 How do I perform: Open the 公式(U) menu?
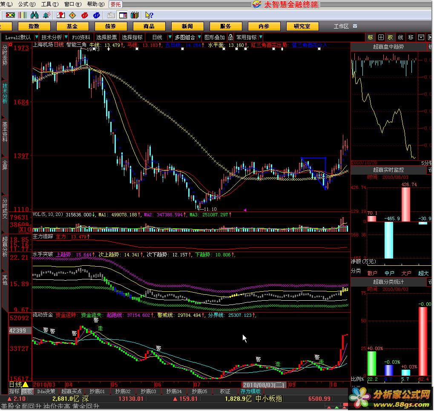tap(27, 4)
